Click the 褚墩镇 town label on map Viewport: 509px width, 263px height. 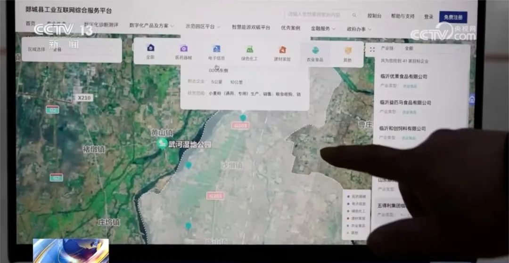(94, 149)
